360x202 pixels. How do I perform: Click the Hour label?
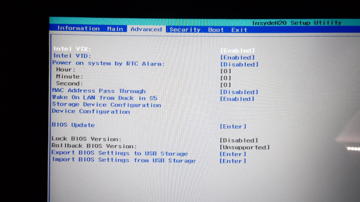coord(66,70)
